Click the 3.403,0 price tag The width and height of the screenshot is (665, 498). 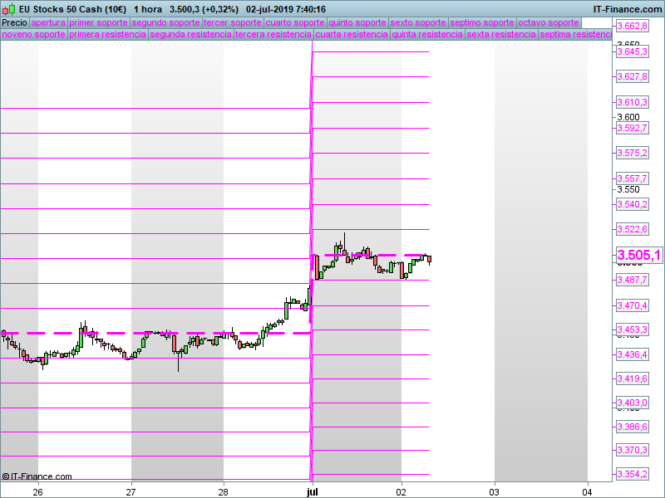pyautogui.click(x=632, y=403)
